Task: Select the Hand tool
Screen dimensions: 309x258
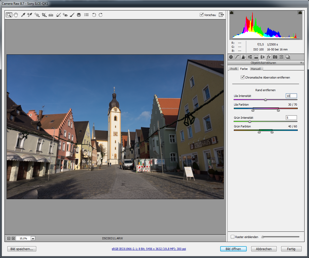Action: 16,15
